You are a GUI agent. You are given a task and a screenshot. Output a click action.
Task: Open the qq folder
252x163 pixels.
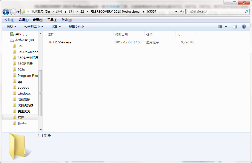20,82
